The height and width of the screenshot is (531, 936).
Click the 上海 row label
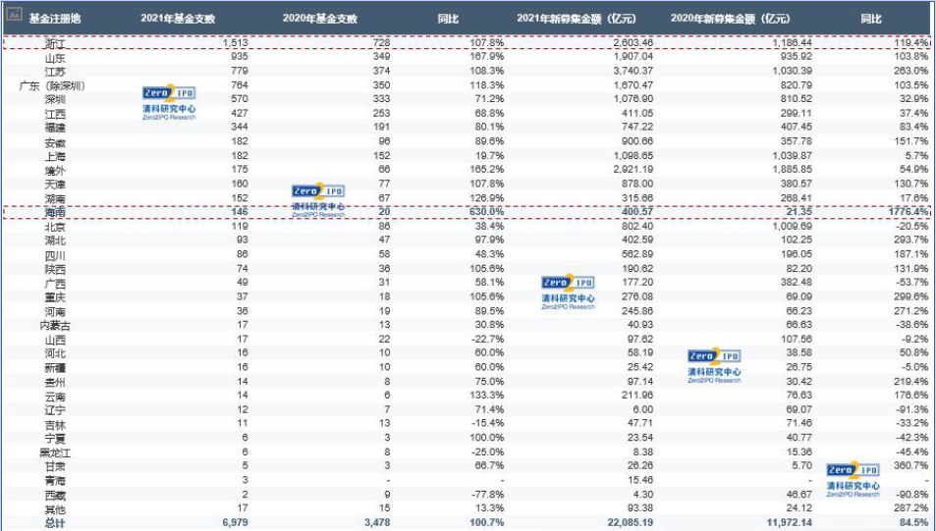click(55, 156)
